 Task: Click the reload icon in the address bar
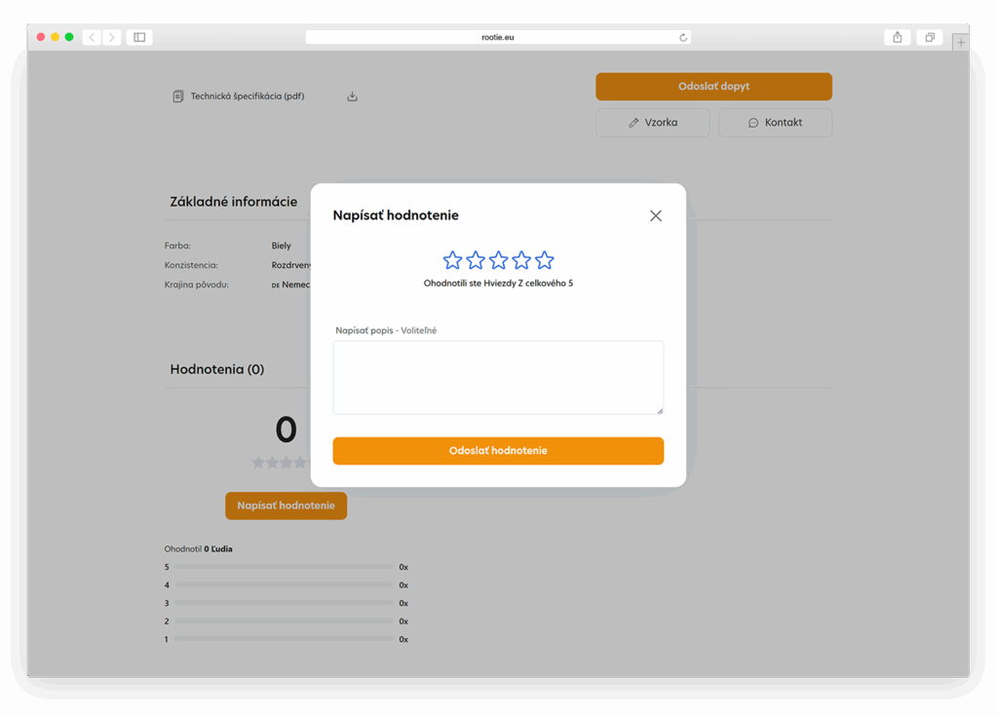pos(683,36)
